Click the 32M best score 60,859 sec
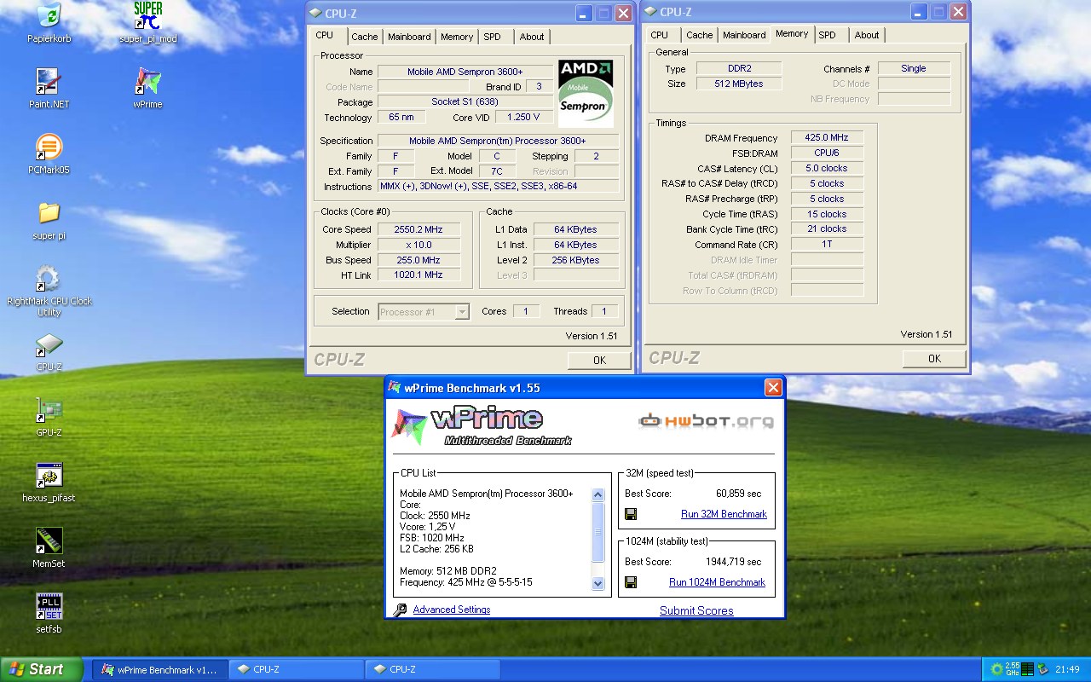The image size is (1091, 682). 739,494
